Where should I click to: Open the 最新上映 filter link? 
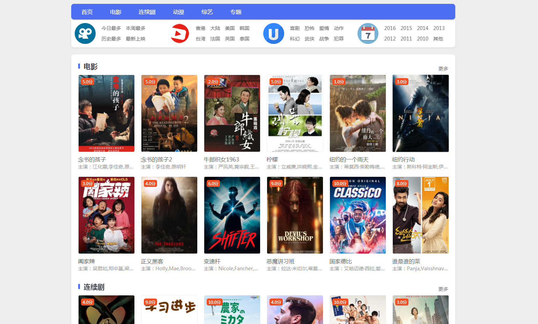(x=135, y=39)
